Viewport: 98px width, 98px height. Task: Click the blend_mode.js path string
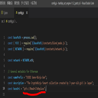[54, 43]
